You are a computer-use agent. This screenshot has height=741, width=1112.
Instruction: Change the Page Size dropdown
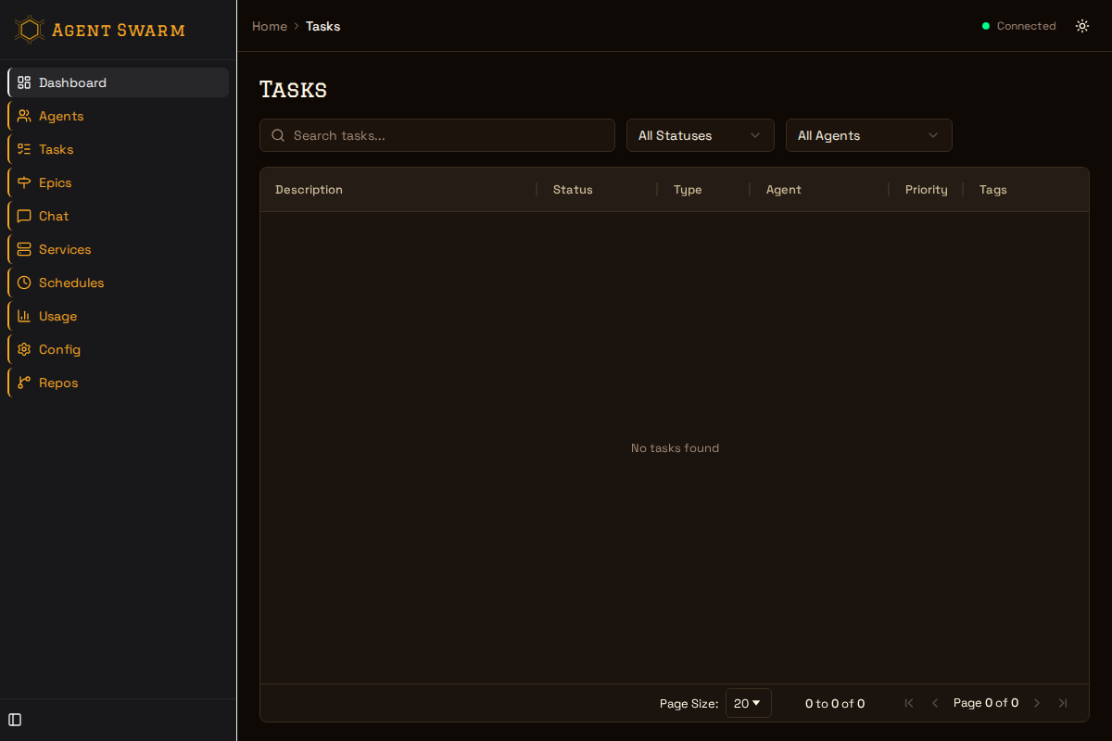coord(748,703)
